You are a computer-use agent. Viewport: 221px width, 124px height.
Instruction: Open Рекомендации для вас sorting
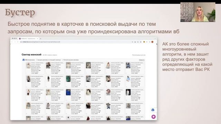pyautogui.click(x=139, y=55)
